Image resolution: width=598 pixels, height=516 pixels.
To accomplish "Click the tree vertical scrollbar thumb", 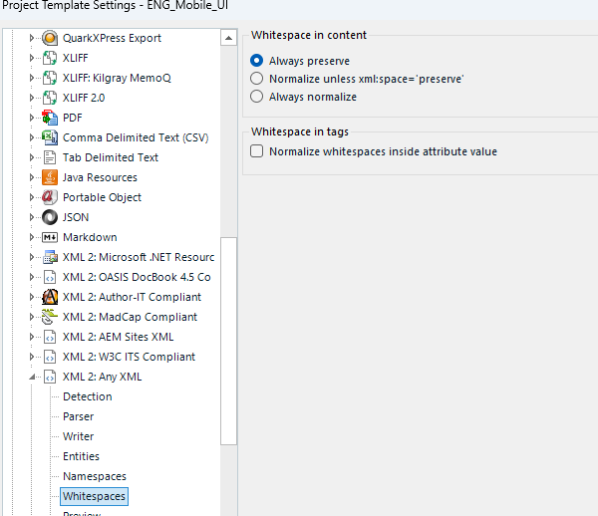I will 228,341.
